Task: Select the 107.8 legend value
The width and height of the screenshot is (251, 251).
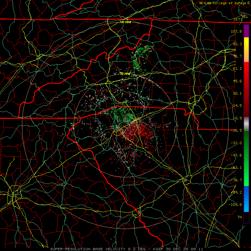Action: pos(236,31)
